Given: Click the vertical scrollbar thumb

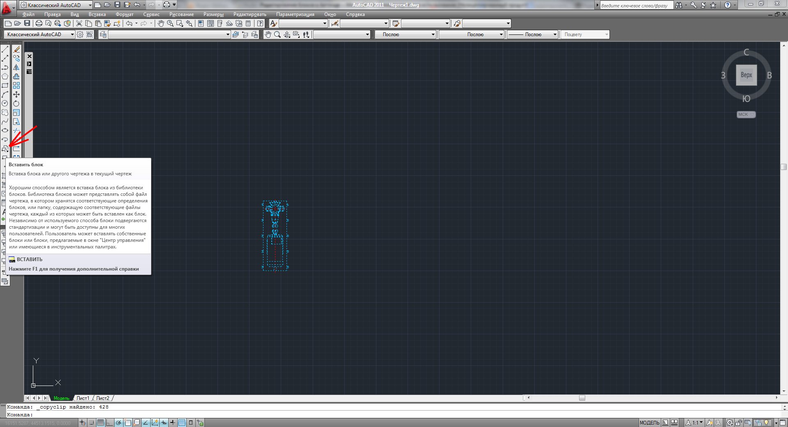Looking at the screenshot, I should tap(784, 167).
